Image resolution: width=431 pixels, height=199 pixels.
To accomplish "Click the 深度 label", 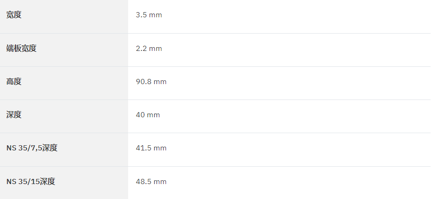I will pos(14,114).
